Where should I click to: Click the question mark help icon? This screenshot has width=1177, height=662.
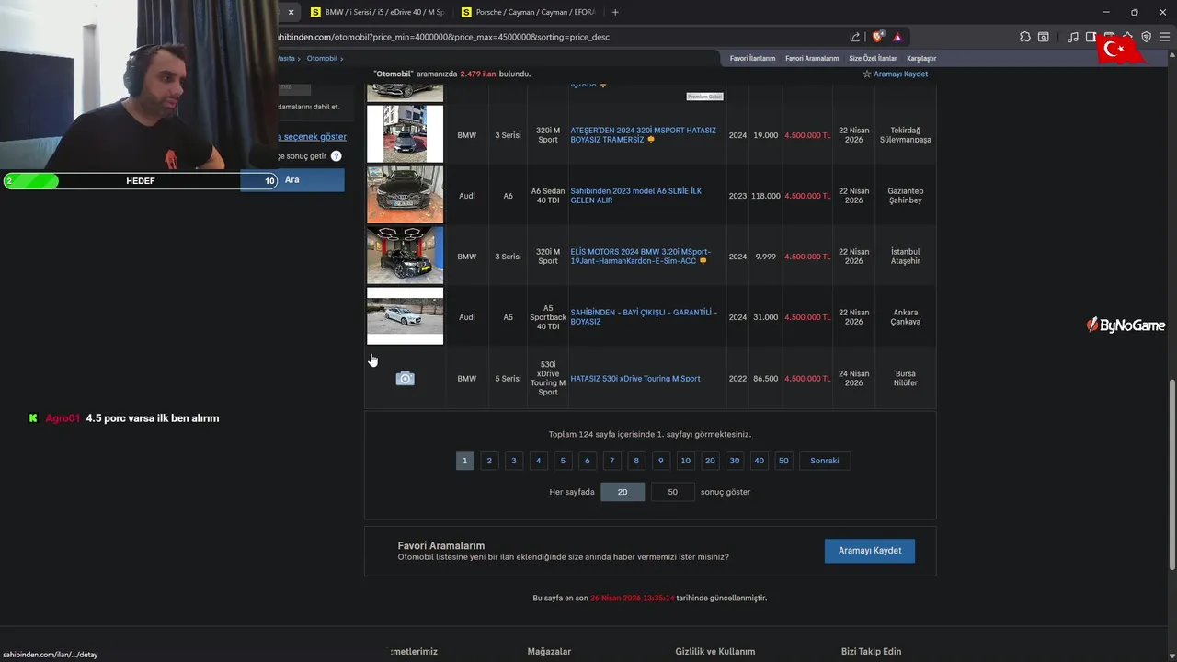(x=336, y=156)
